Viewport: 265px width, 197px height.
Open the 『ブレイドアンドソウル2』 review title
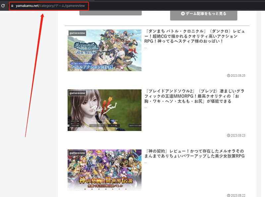[194, 96]
